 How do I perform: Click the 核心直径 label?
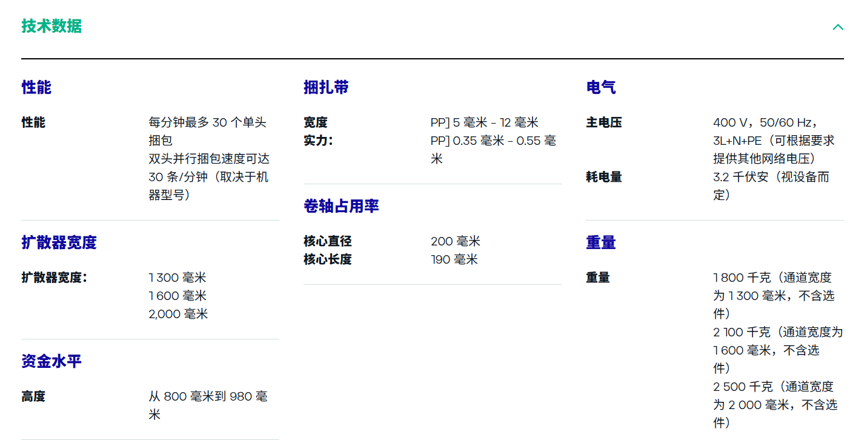(x=327, y=241)
